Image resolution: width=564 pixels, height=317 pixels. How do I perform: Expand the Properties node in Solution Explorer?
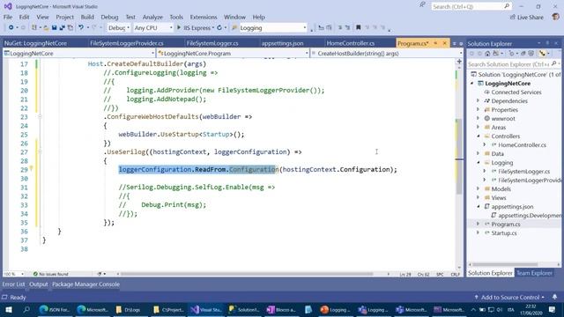pyautogui.click(x=479, y=109)
